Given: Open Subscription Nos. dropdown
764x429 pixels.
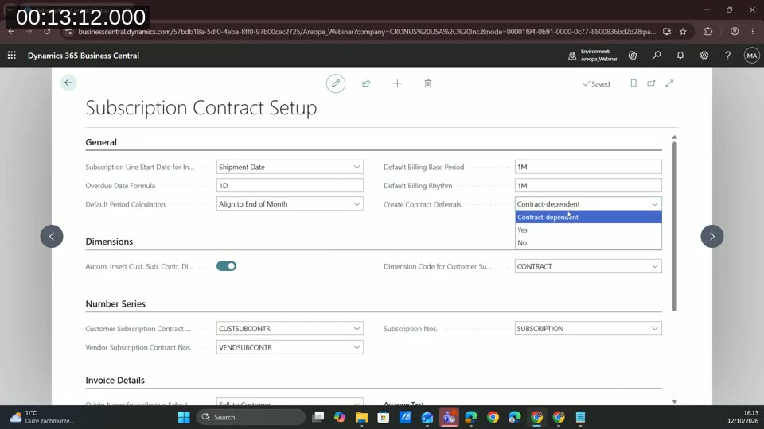Looking at the screenshot, I should pos(655,329).
